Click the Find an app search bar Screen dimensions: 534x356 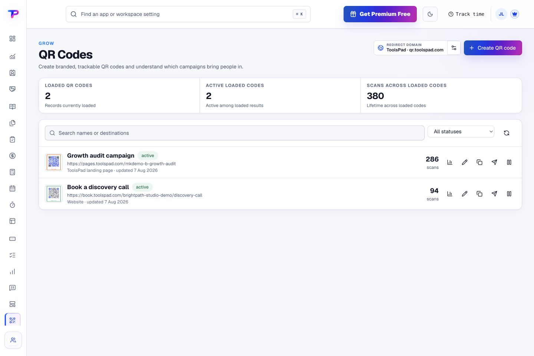pyautogui.click(x=188, y=14)
